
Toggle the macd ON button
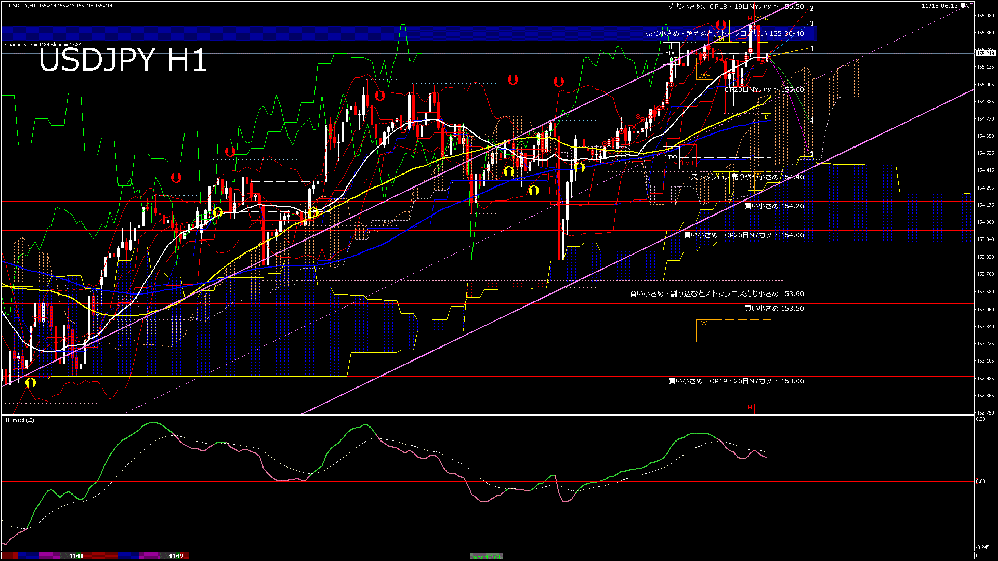pos(486,556)
